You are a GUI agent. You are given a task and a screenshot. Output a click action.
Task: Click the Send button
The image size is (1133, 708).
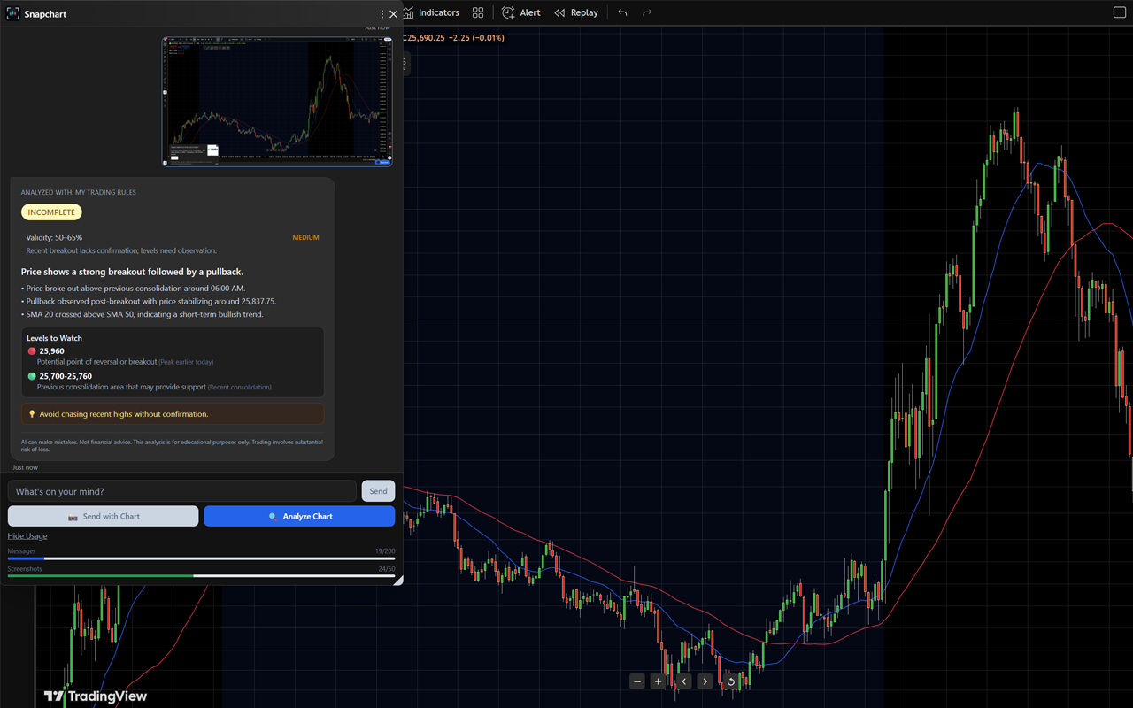pyautogui.click(x=378, y=491)
